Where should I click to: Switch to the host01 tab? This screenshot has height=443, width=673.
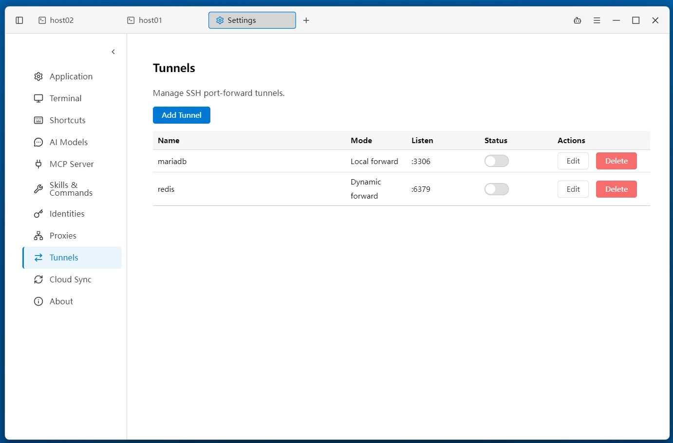(x=163, y=20)
